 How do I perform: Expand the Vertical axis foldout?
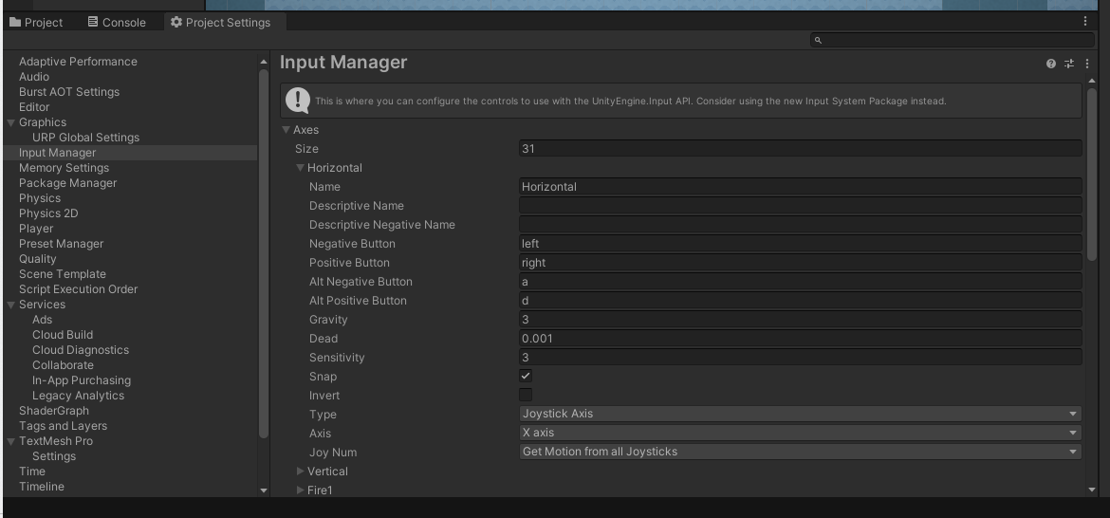[300, 472]
